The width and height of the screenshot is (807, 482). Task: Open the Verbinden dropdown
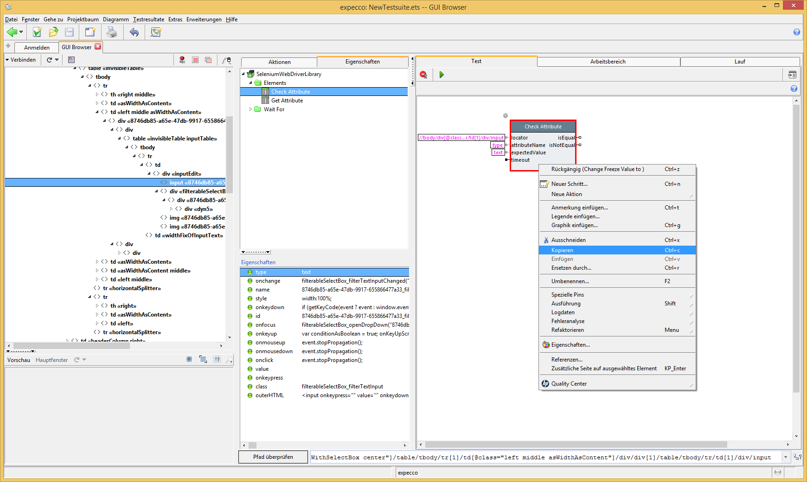point(20,60)
